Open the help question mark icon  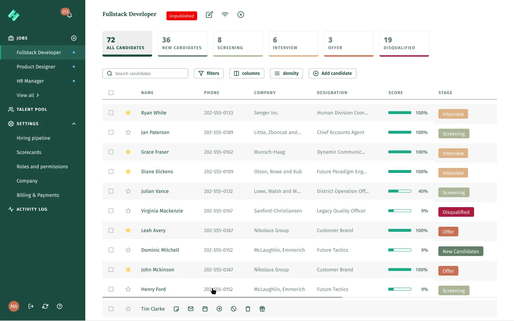pos(60,306)
